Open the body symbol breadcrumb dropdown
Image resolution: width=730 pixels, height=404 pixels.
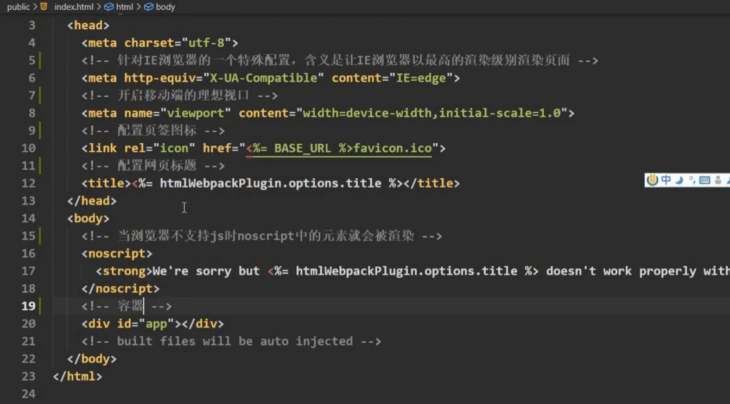click(165, 7)
